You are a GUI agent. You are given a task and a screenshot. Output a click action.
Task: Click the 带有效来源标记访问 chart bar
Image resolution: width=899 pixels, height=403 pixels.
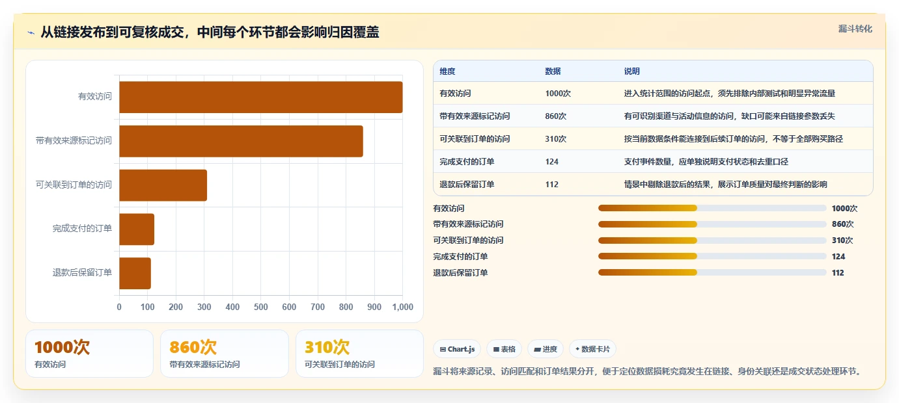coord(241,141)
